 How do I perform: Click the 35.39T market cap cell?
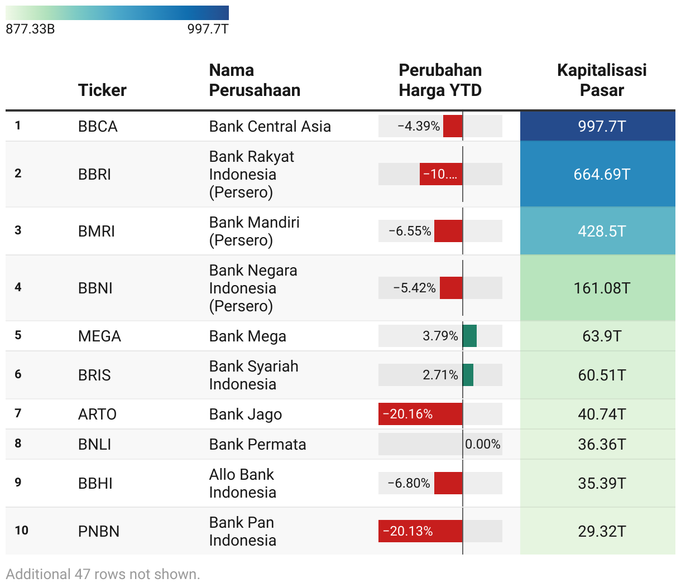(598, 484)
